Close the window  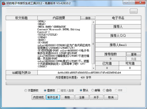click(140, 2)
